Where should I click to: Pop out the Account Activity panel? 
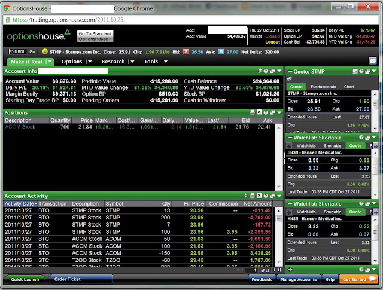point(273,196)
